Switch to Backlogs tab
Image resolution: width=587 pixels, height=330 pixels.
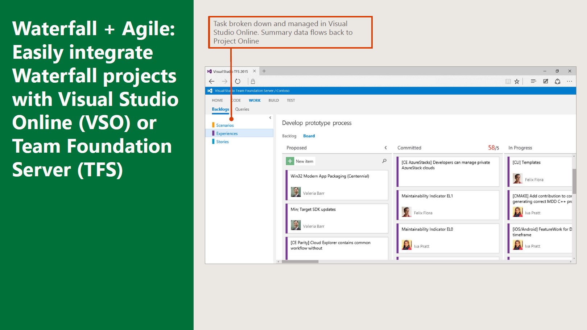[220, 109]
